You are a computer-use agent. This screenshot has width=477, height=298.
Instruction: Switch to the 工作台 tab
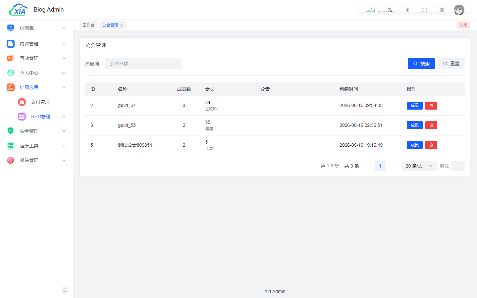pos(88,25)
